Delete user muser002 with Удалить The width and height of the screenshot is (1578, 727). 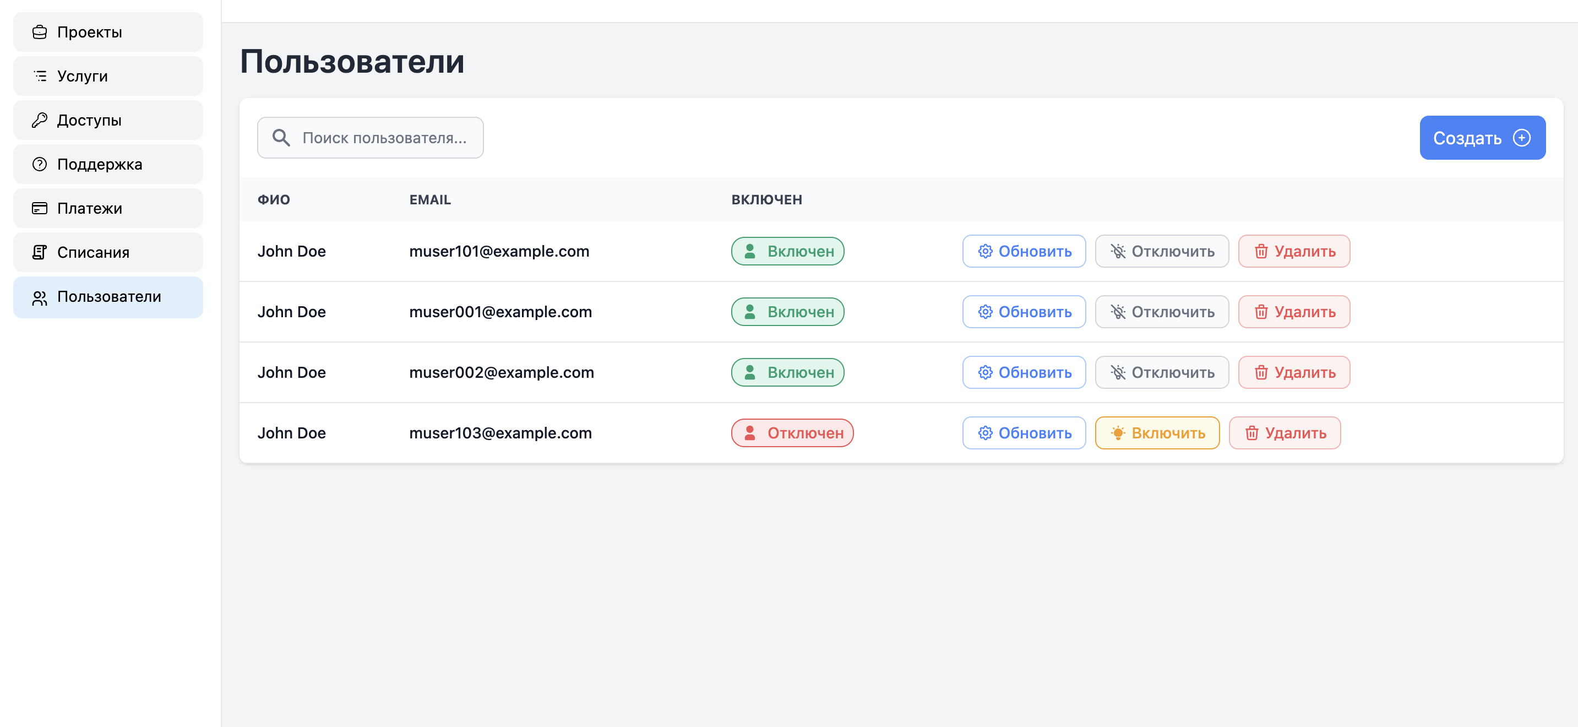pos(1294,373)
